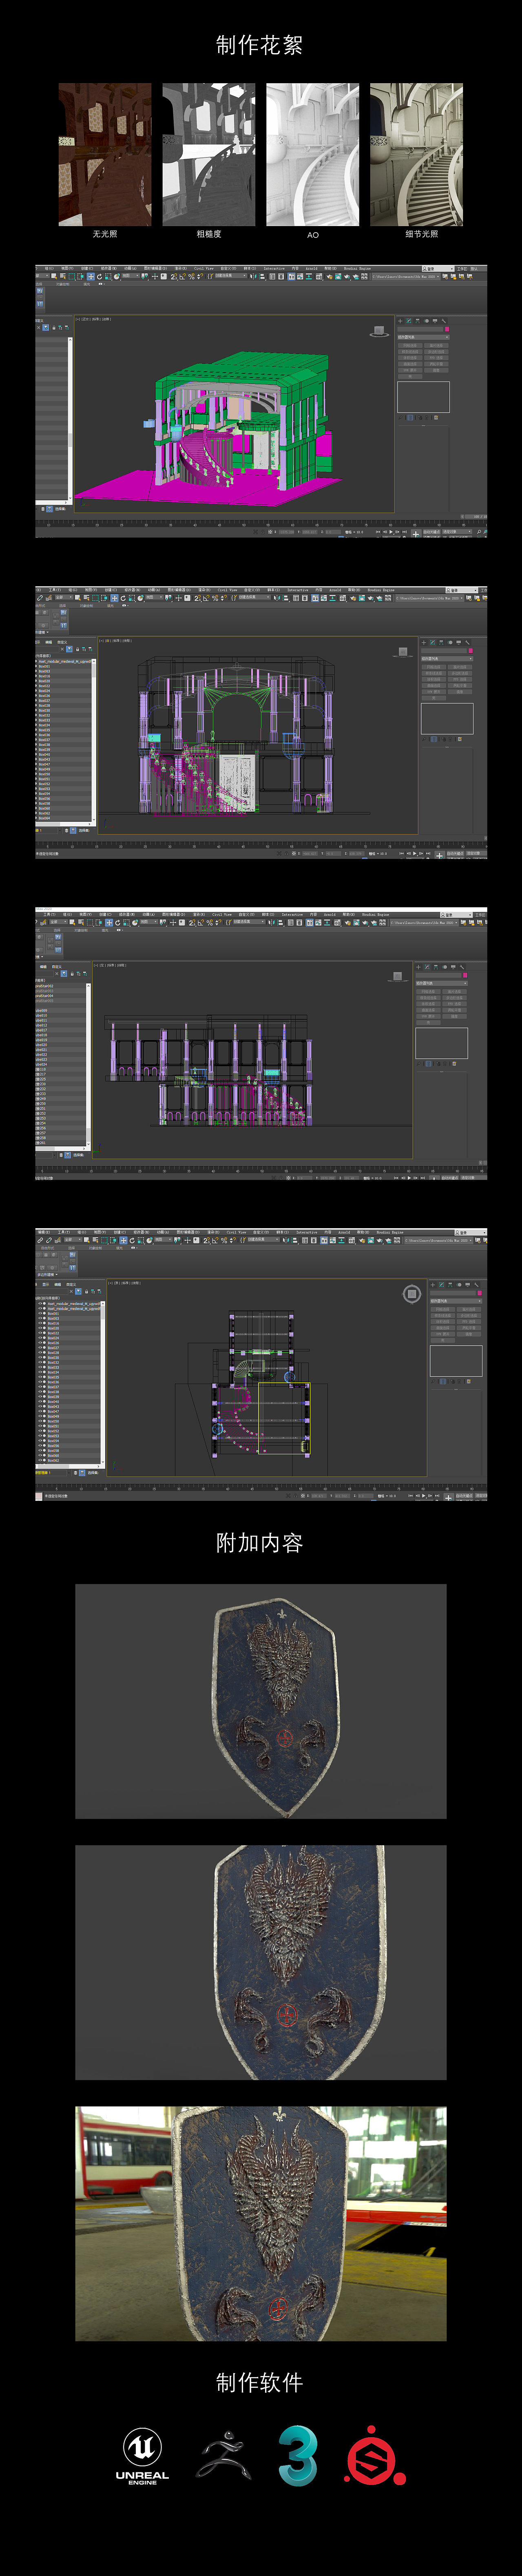Viewport: 522px width, 2576px height.
Task: Open the 无光照 staircase render thumbnail
Action: pos(105,154)
